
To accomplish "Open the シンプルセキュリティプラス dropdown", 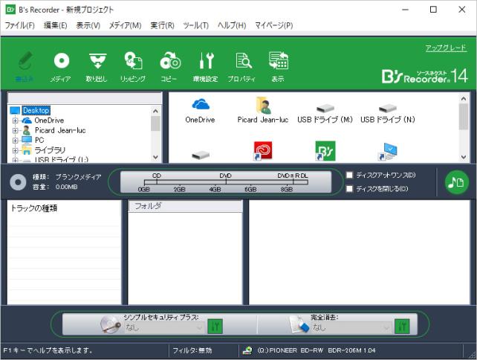I will 164,328.
